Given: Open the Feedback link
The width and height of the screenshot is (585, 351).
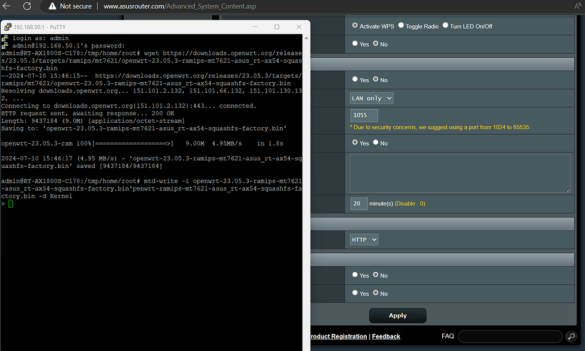Looking at the screenshot, I should click(x=386, y=337).
